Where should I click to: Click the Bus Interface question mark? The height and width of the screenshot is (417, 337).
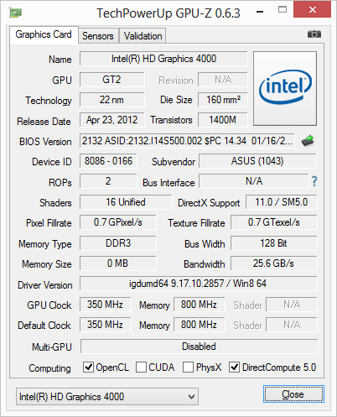314,181
